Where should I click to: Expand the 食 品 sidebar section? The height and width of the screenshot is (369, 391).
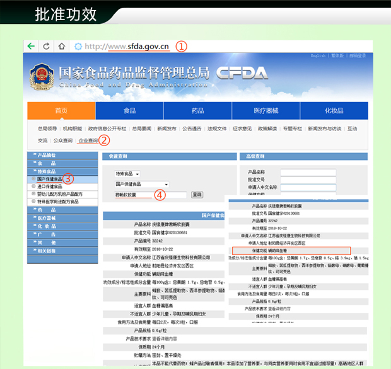pos(62,164)
